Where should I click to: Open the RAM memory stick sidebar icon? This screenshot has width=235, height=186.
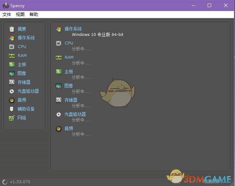point(12,56)
